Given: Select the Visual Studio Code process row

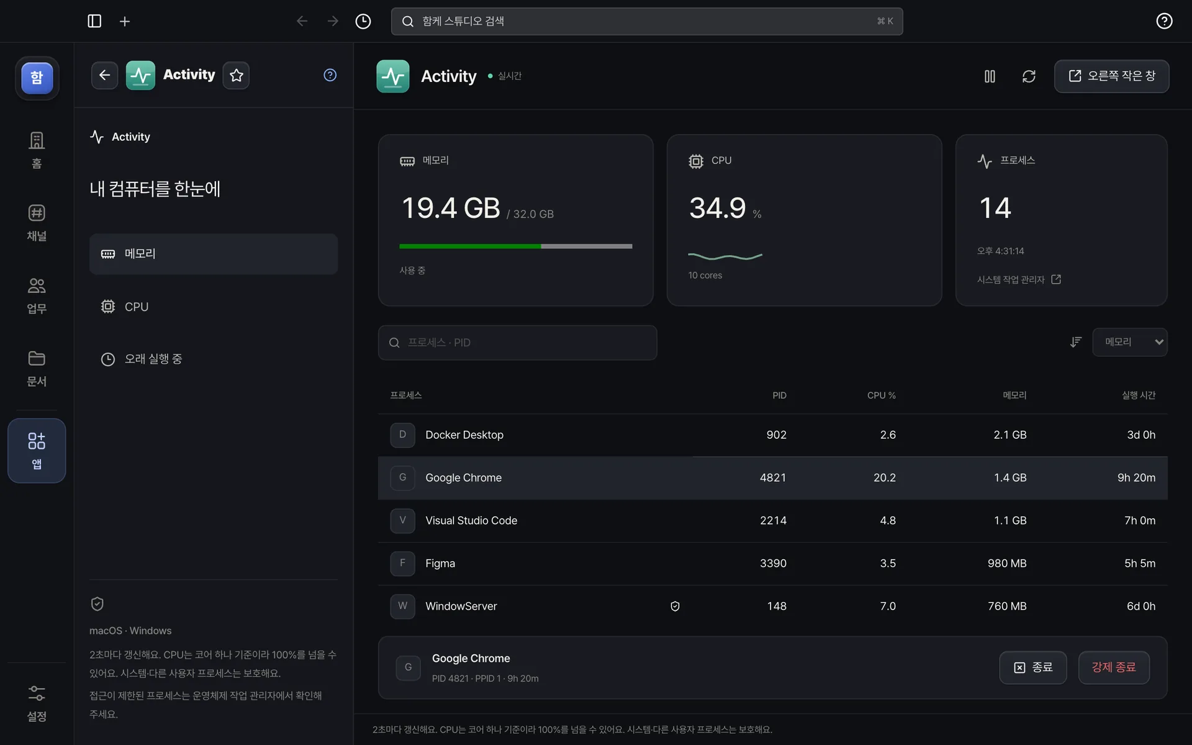Looking at the screenshot, I should [x=772, y=521].
